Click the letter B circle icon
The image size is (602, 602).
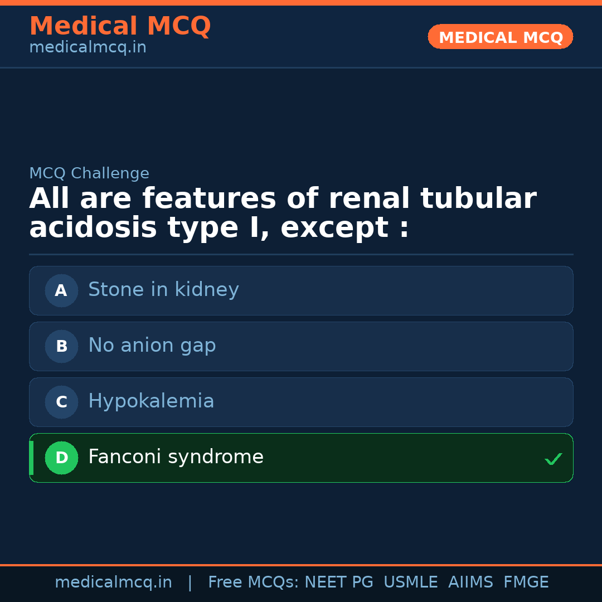[61, 346]
